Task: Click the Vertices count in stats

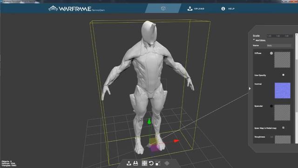Action: (x=8, y=163)
